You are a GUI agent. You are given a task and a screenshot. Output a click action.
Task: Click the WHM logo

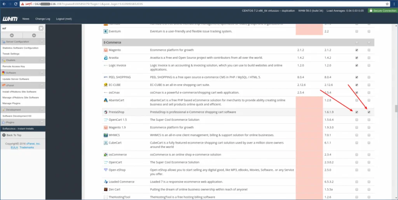10,19
